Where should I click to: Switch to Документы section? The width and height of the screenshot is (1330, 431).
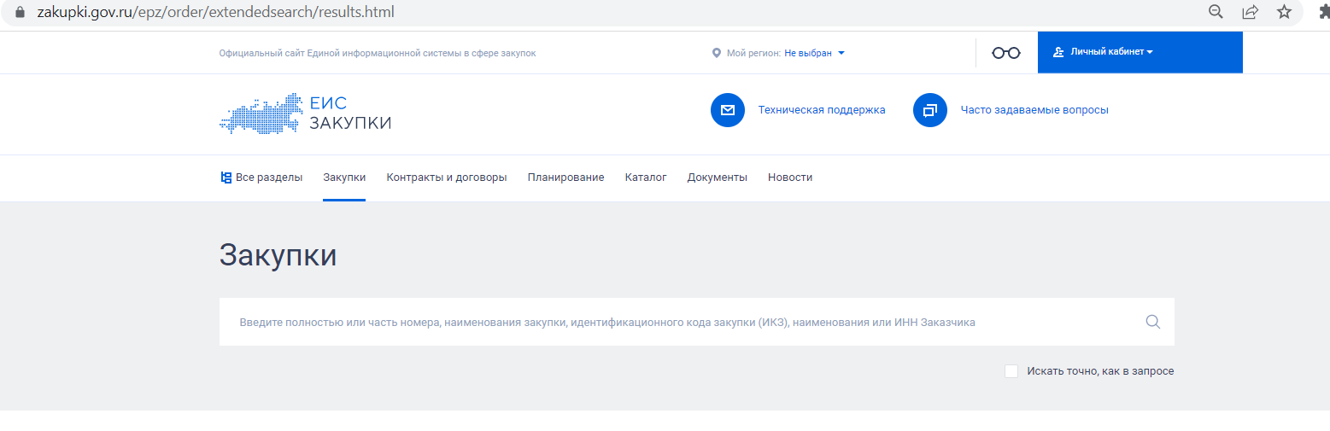tap(718, 178)
